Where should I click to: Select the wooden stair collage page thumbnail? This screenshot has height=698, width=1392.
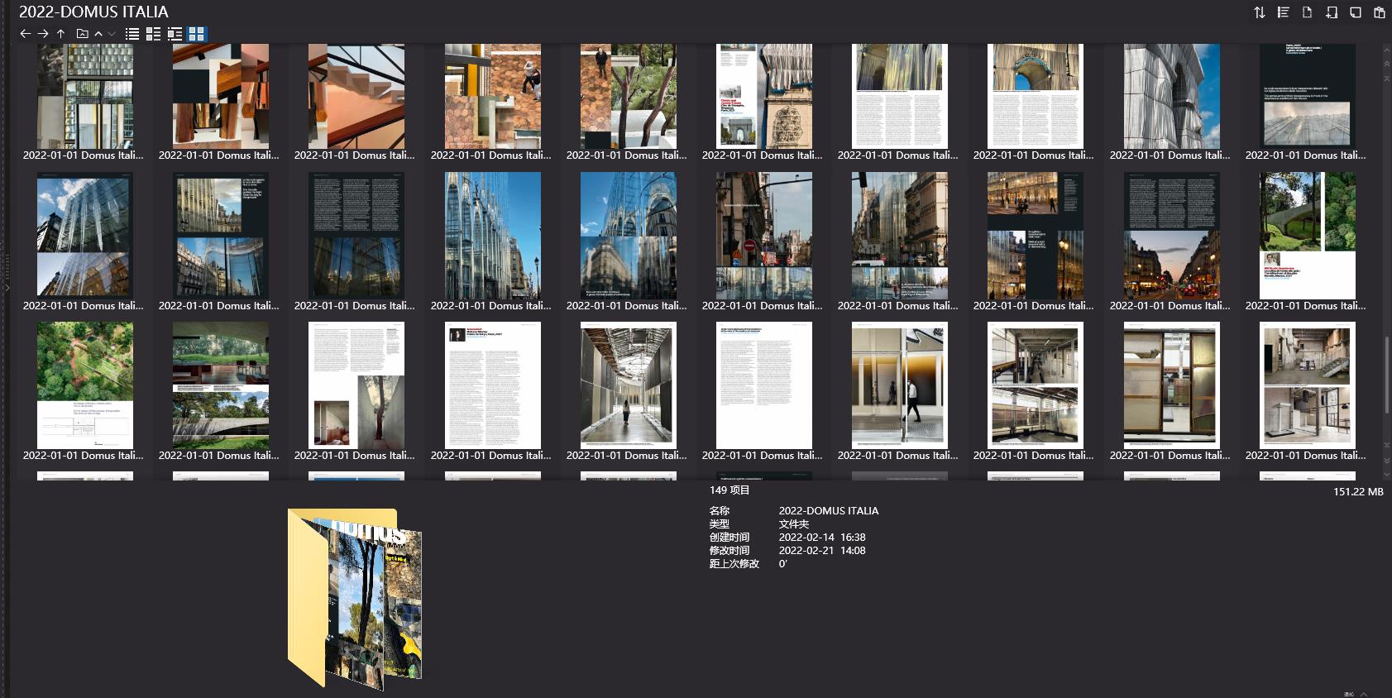click(220, 96)
